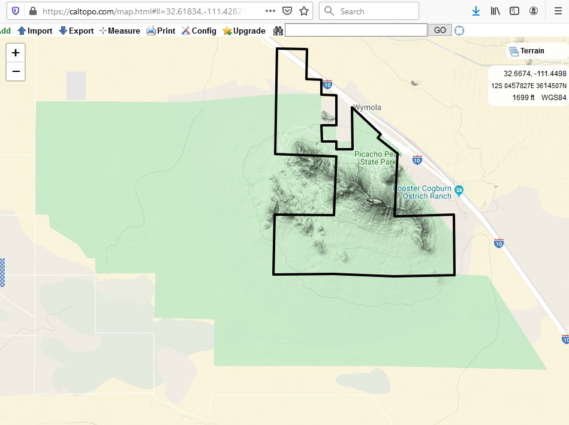Zoom in with the plus button
The image size is (569, 425).
pos(16,53)
